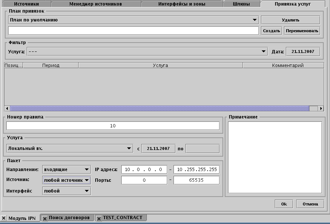Click the Удалить button
Image resolution: width=330 pixels, height=224 pixels.
[290, 20]
